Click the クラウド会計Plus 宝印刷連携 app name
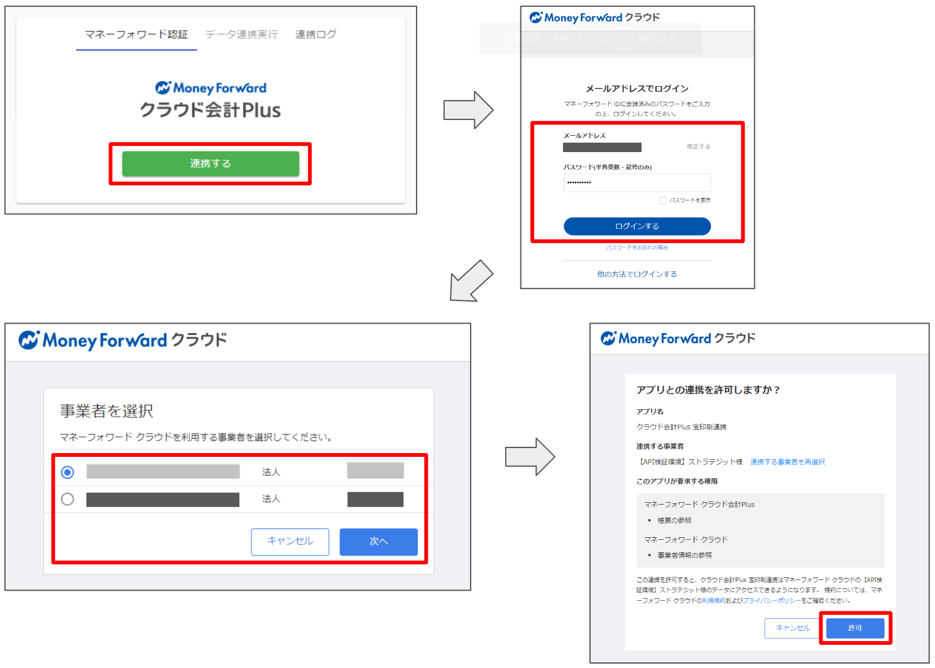The height and width of the screenshot is (668, 935). pyautogui.click(x=682, y=427)
